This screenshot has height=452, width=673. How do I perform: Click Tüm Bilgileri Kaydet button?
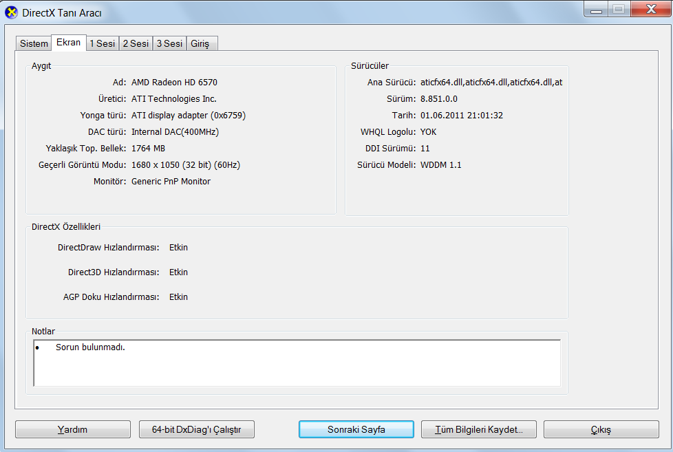pyautogui.click(x=478, y=429)
